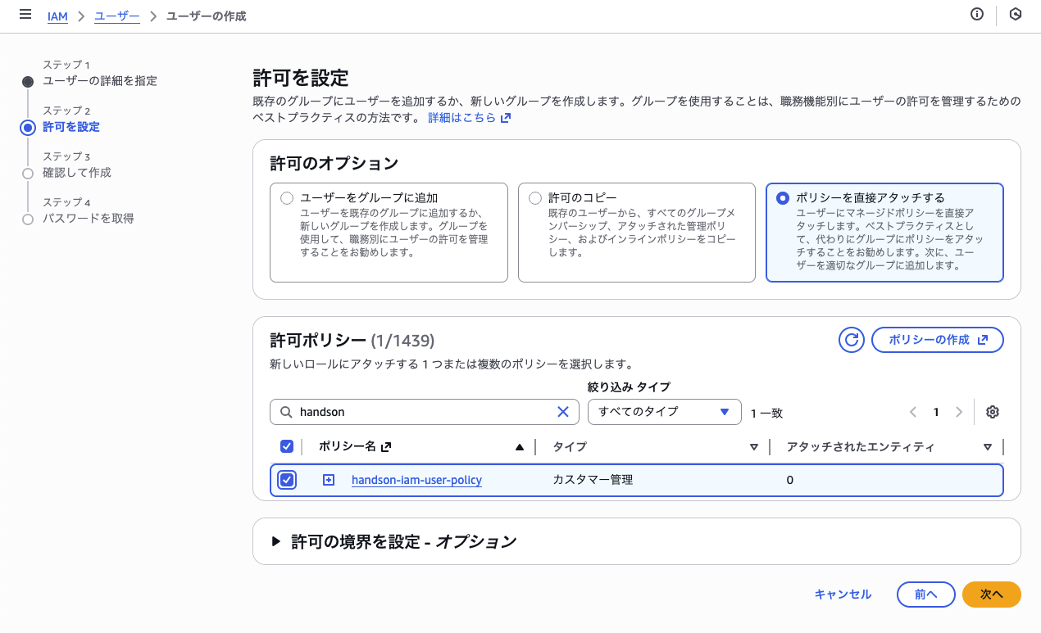
Task: Select the ユーザーをグループに追加 option
Action: (x=288, y=197)
